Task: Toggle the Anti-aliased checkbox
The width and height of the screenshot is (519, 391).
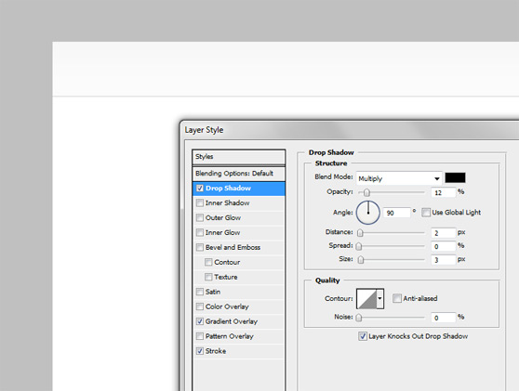Action: point(396,298)
